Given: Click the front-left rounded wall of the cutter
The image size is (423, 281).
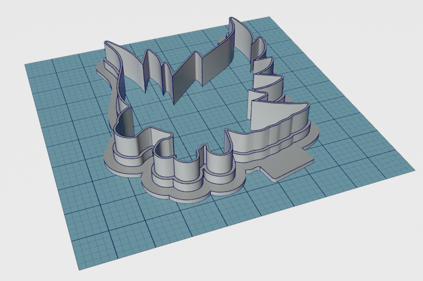Looking at the screenshot, I should coord(126,142).
